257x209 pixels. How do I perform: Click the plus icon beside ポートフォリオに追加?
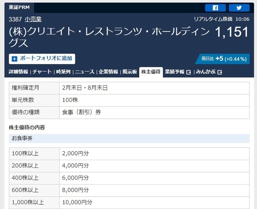(15, 59)
